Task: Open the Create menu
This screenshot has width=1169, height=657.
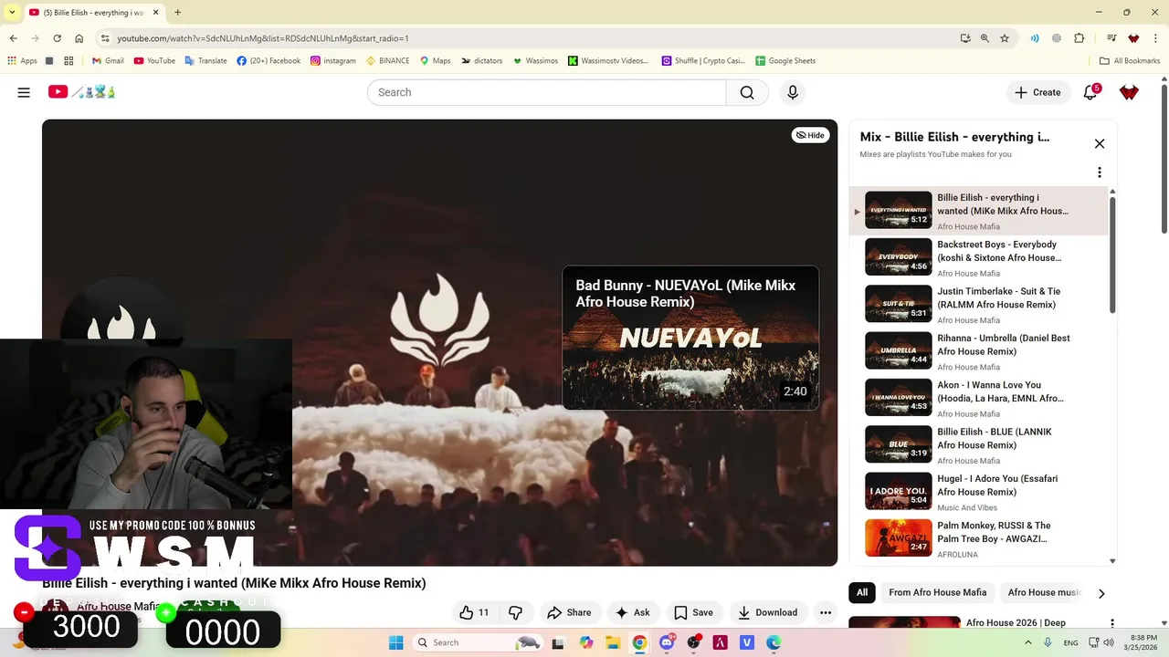Action: point(1038,92)
